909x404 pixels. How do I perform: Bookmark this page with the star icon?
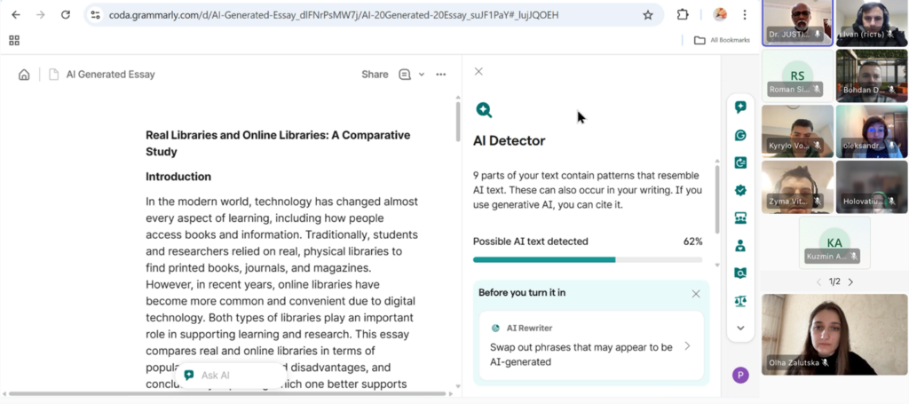tap(648, 15)
